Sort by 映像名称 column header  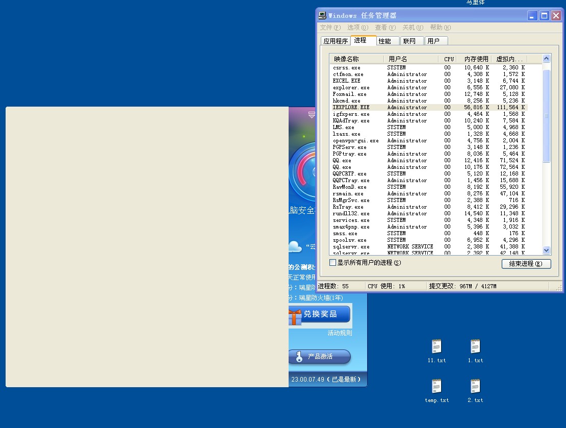pos(356,59)
